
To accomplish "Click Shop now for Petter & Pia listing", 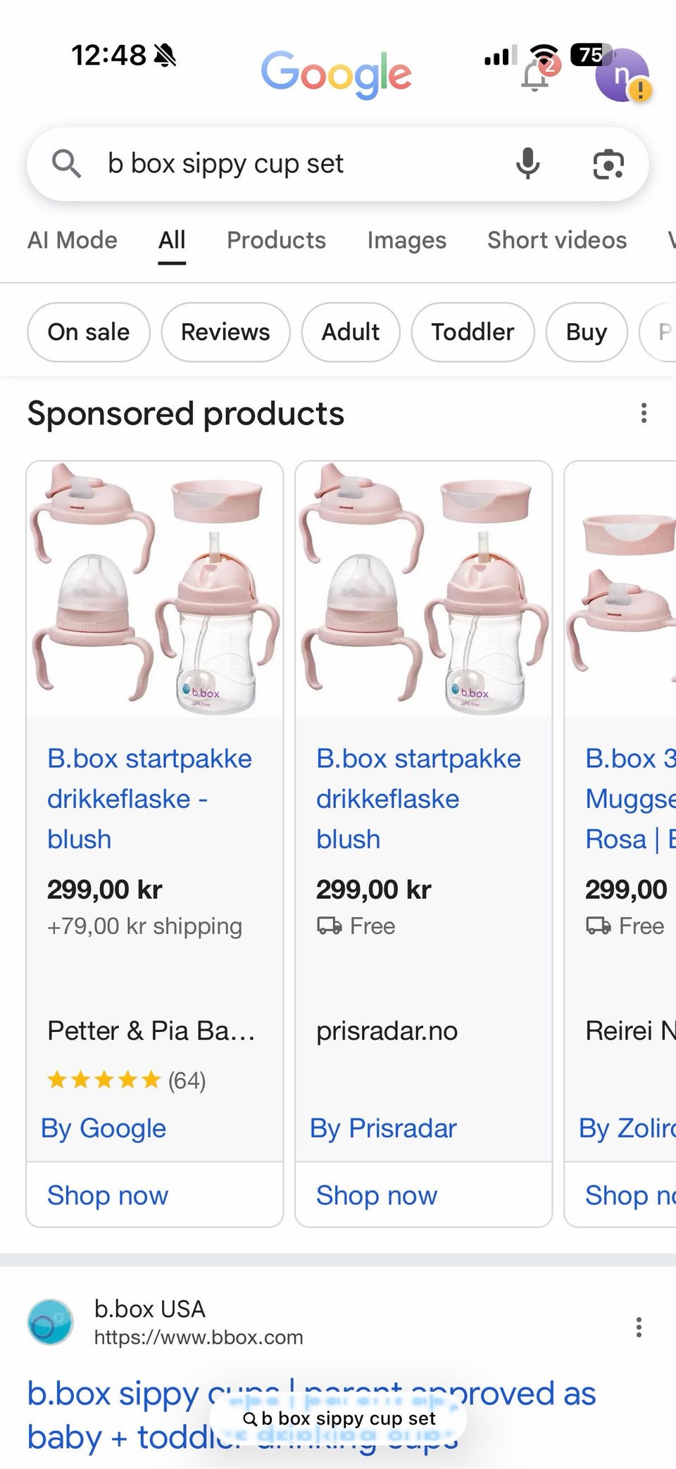I will [108, 1195].
